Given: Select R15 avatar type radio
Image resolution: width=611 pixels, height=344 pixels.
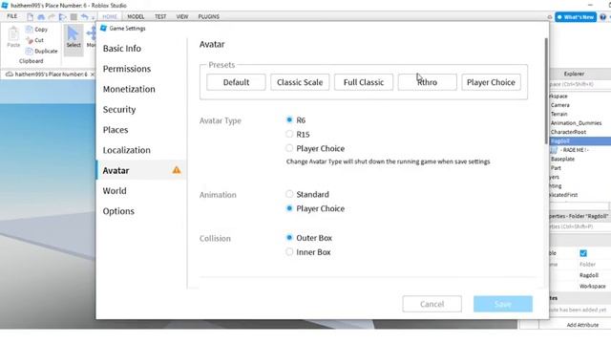Looking at the screenshot, I should click(x=289, y=134).
